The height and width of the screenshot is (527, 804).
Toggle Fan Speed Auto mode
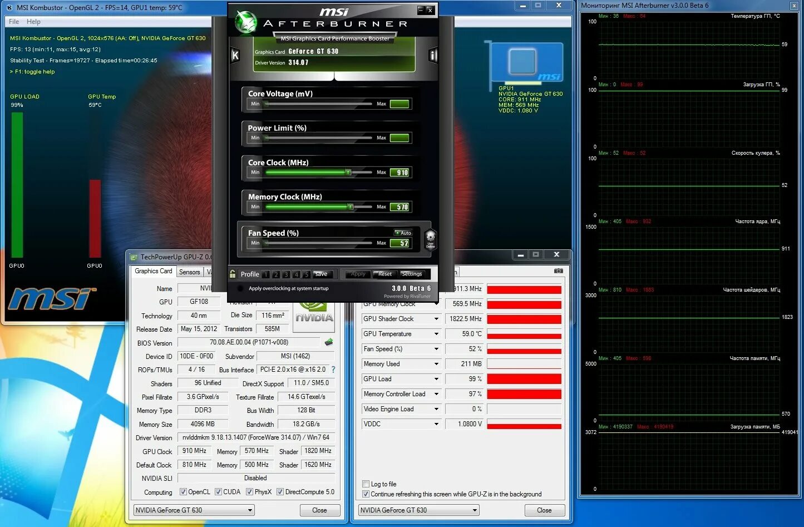[403, 233]
